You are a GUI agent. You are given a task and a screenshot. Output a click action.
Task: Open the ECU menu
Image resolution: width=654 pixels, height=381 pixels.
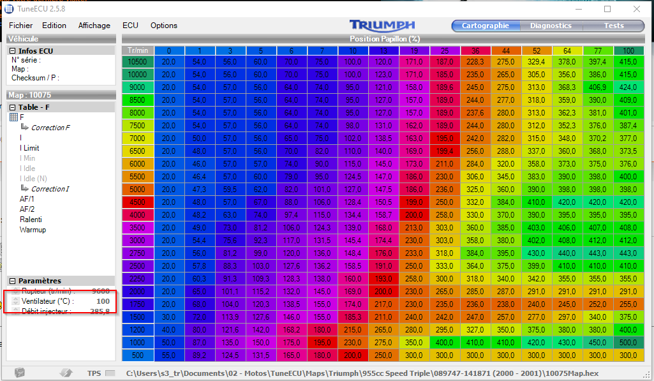point(130,26)
